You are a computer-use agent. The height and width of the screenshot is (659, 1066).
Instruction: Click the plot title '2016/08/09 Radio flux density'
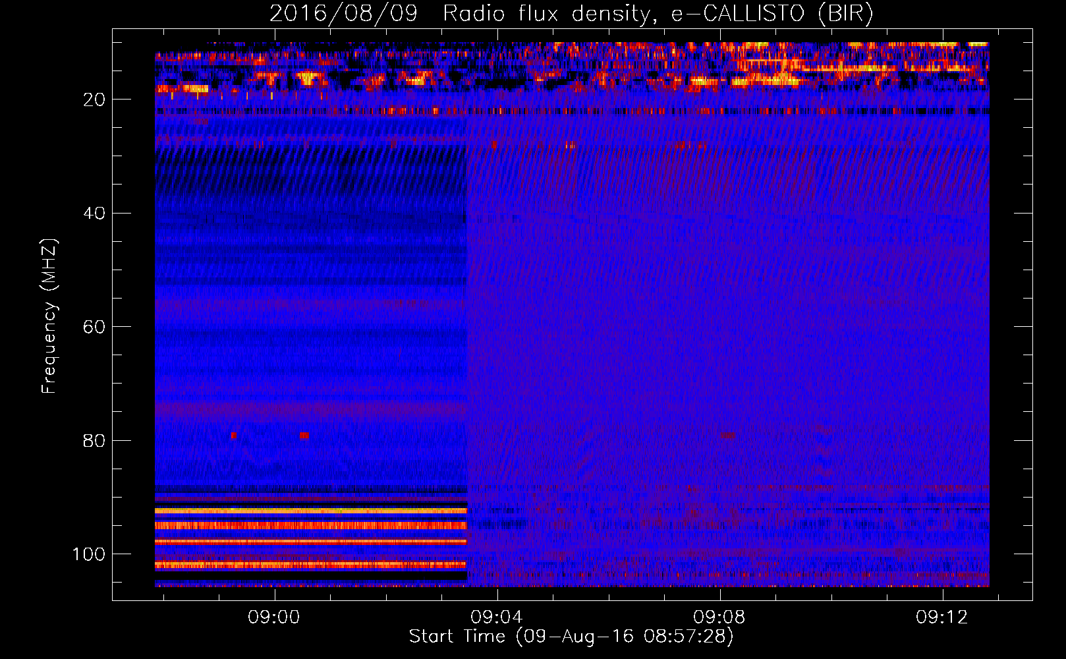(x=571, y=14)
